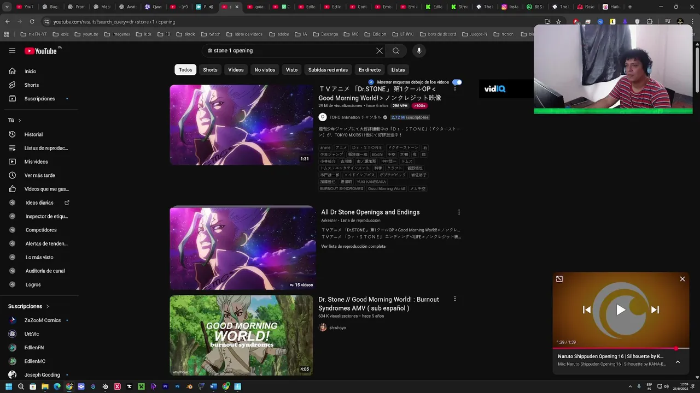Expand the miniplayer back to the watch page
700x393 pixels.
coord(559,279)
